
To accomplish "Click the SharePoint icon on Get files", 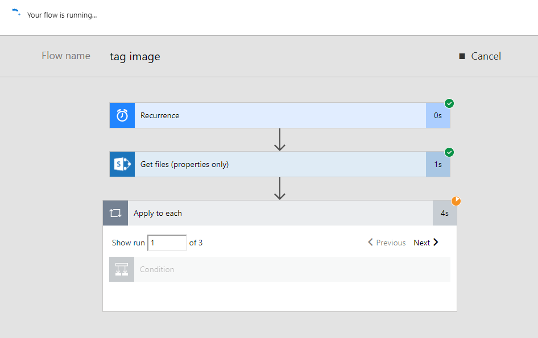I will tap(122, 164).
